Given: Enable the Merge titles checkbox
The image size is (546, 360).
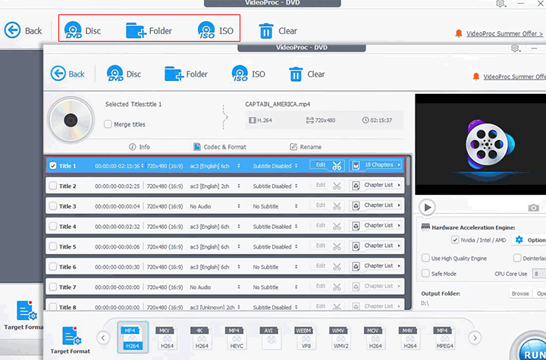Looking at the screenshot, I should coord(107,124).
